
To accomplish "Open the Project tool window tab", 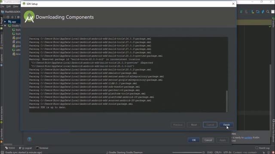I will pos(2,23).
